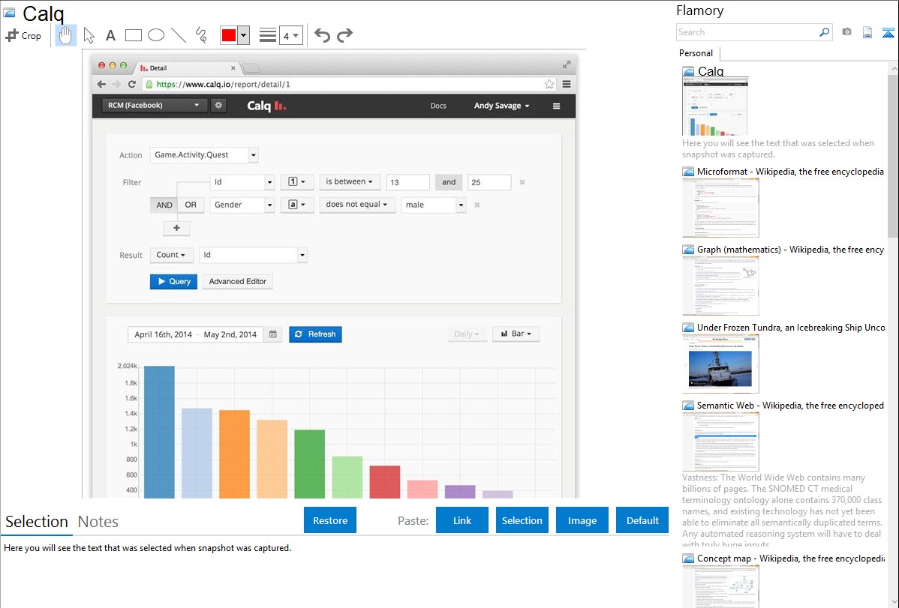Click the Refresh button in the screenshot
This screenshot has width=899, height=608.
[x=315, y=334]
